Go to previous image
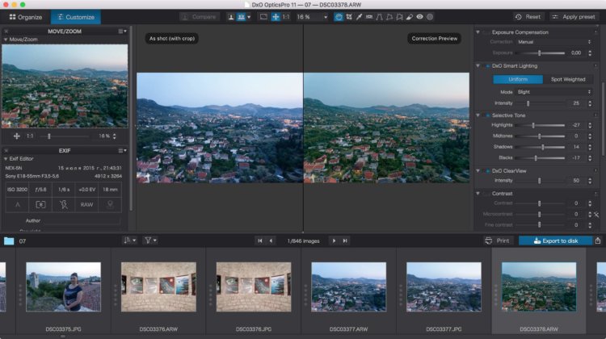Image resolution: width=606 pixels, height=339 pixels. point(271,241)
